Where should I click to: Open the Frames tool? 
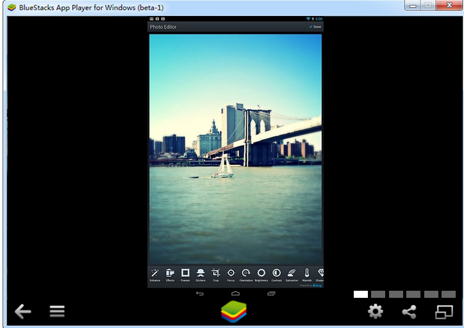pyautogui.click(x=185, y=273)
